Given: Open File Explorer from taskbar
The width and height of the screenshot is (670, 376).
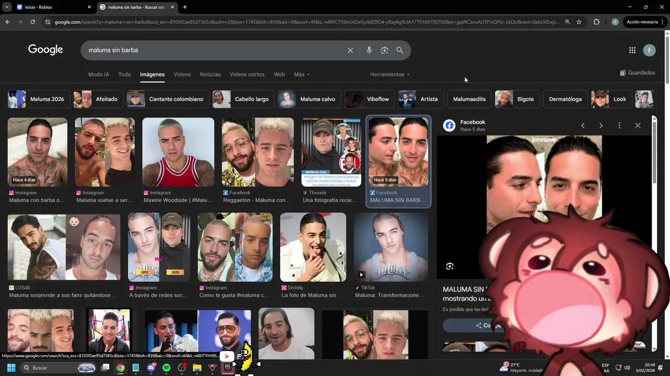Looking at the screenshot, I should click(197, 368).
